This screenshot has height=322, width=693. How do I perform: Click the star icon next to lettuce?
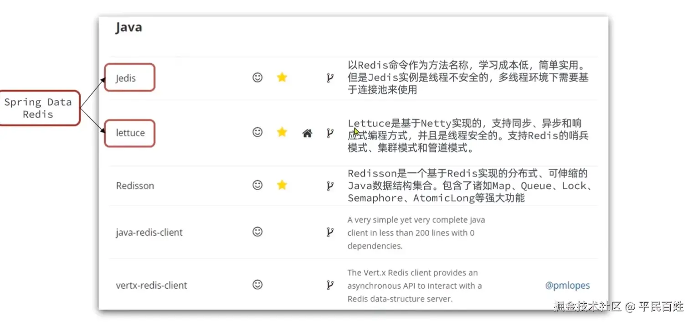[x=282, y=132]
